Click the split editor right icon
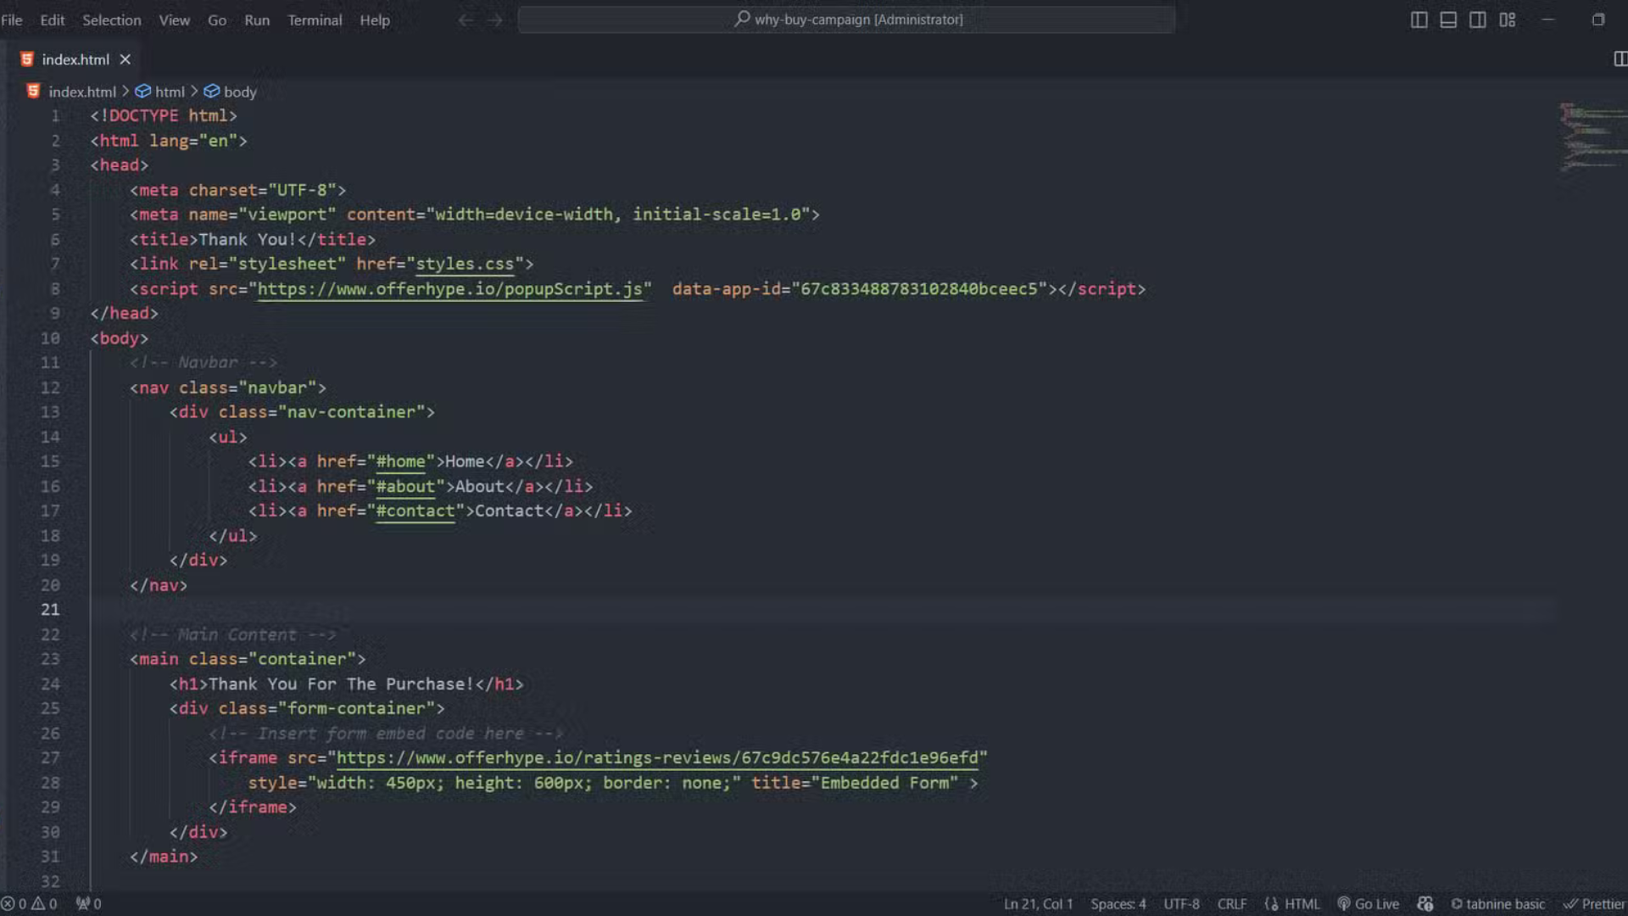 click(x=1620, y=59)
